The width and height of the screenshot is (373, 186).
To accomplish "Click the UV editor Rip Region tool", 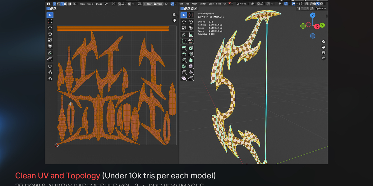I will [x=50, y=59].
